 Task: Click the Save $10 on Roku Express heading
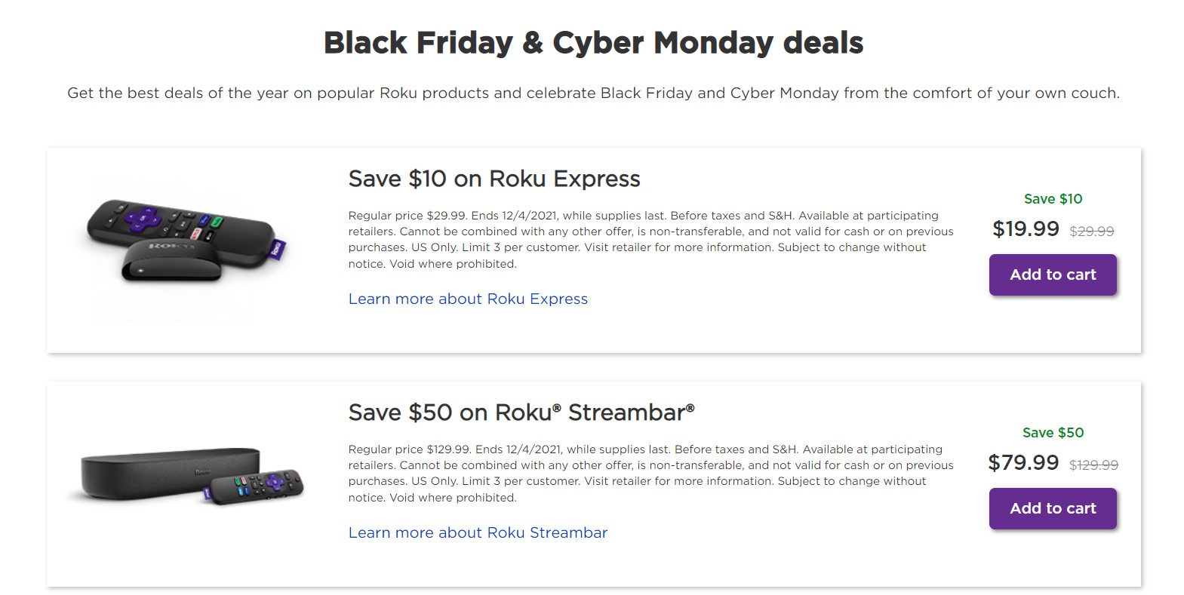click(494, 179)
